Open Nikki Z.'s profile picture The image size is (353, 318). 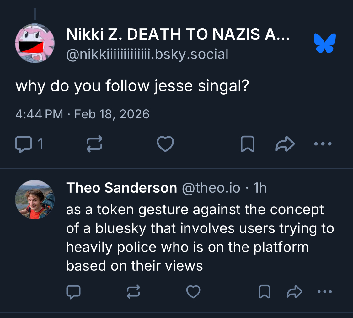[x=35, y=43]
